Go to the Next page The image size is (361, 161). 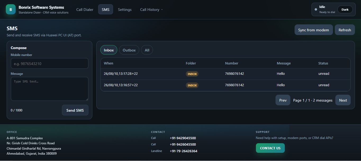click(x=343, y=100)
